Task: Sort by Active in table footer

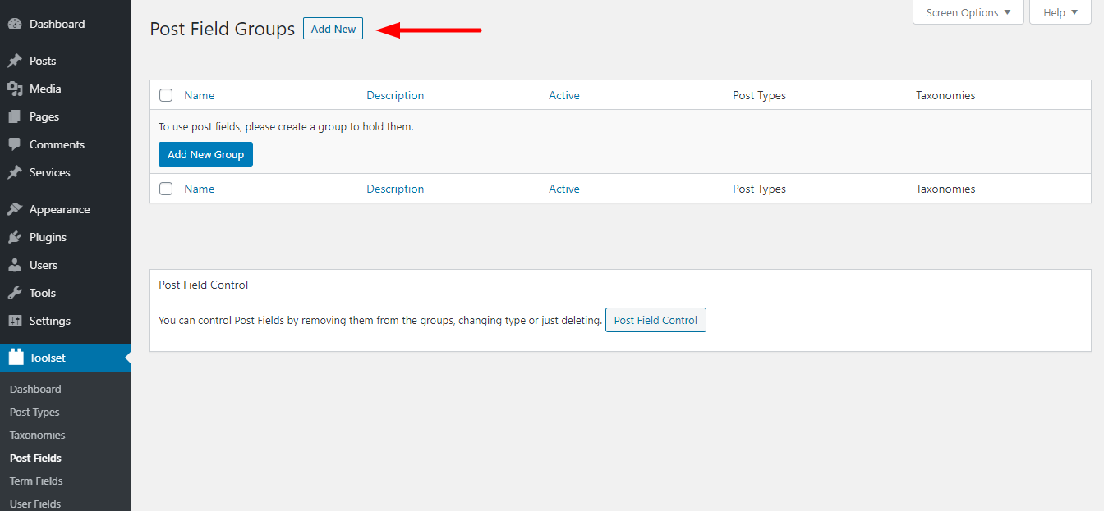Action: point(564,189)
